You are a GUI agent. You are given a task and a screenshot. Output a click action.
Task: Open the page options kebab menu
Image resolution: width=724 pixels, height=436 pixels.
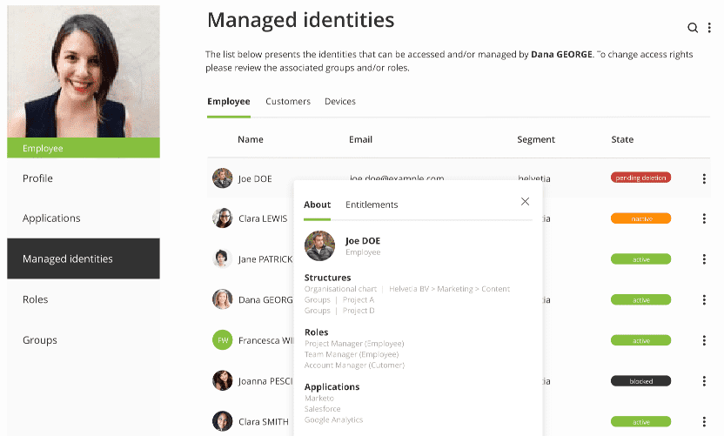click(x=709, y=28)
